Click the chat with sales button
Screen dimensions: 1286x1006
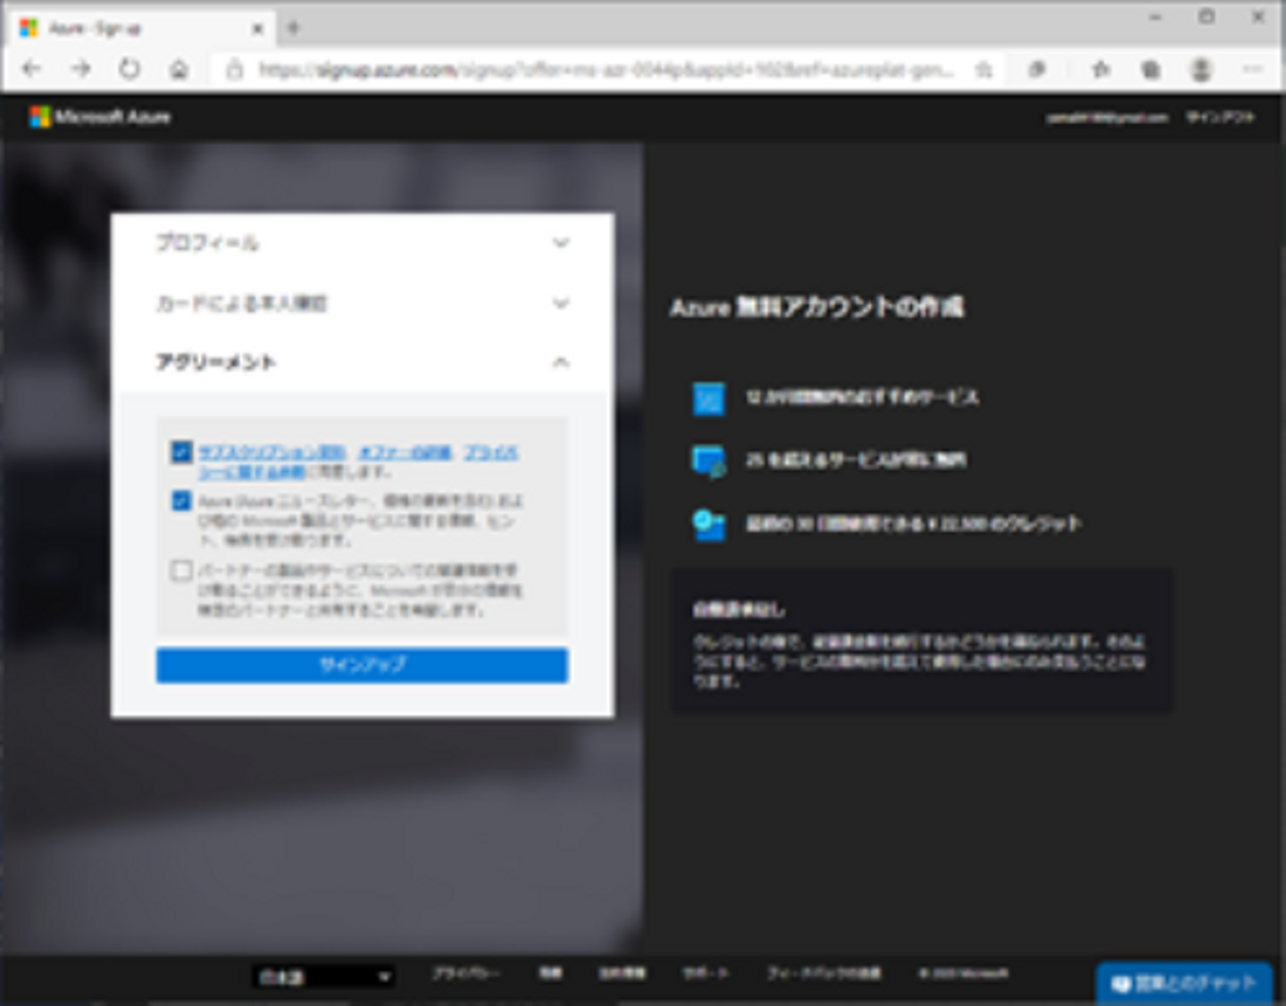point(1184,984)
